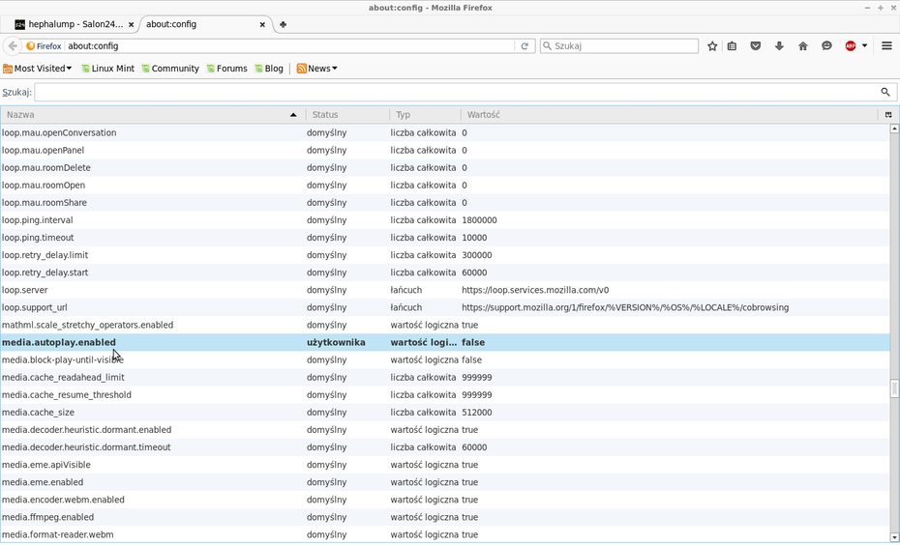Viewport: 900px width, 545px height.
Task: Open the Most Visited bookmarks dropdown
Action: 38,69
